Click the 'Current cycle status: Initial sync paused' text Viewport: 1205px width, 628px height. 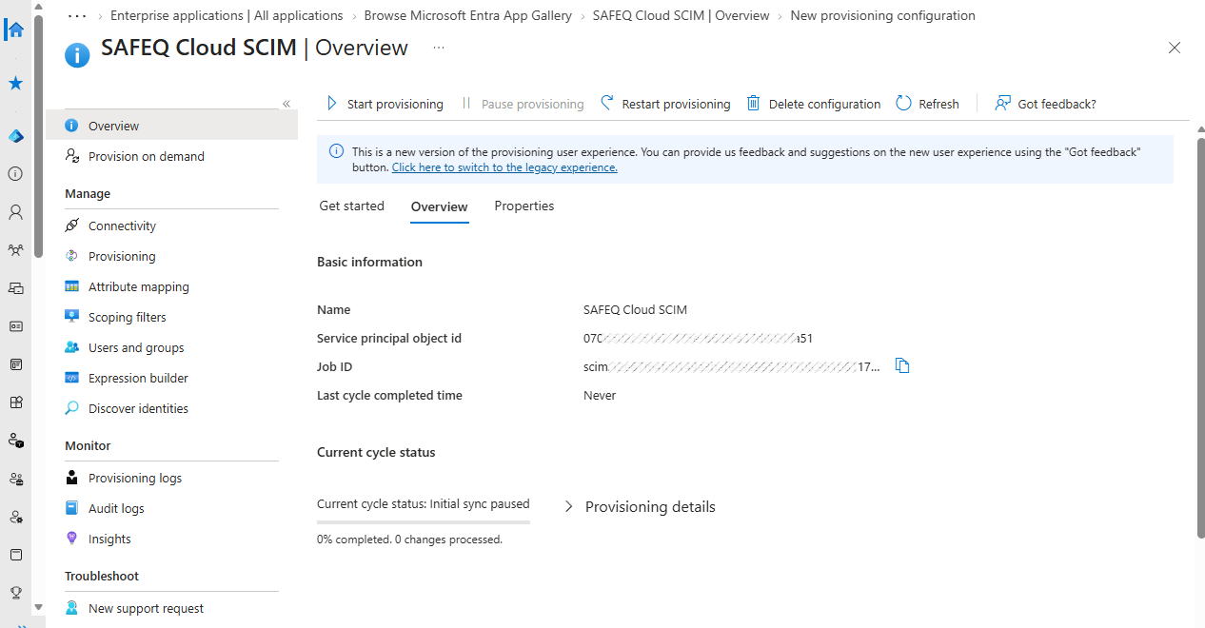pyautogui.click(x=424, y=504)
